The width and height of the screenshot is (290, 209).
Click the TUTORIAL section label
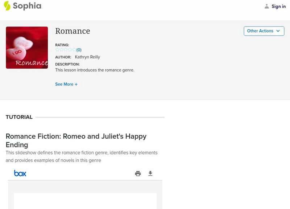(x=19, y=117)
